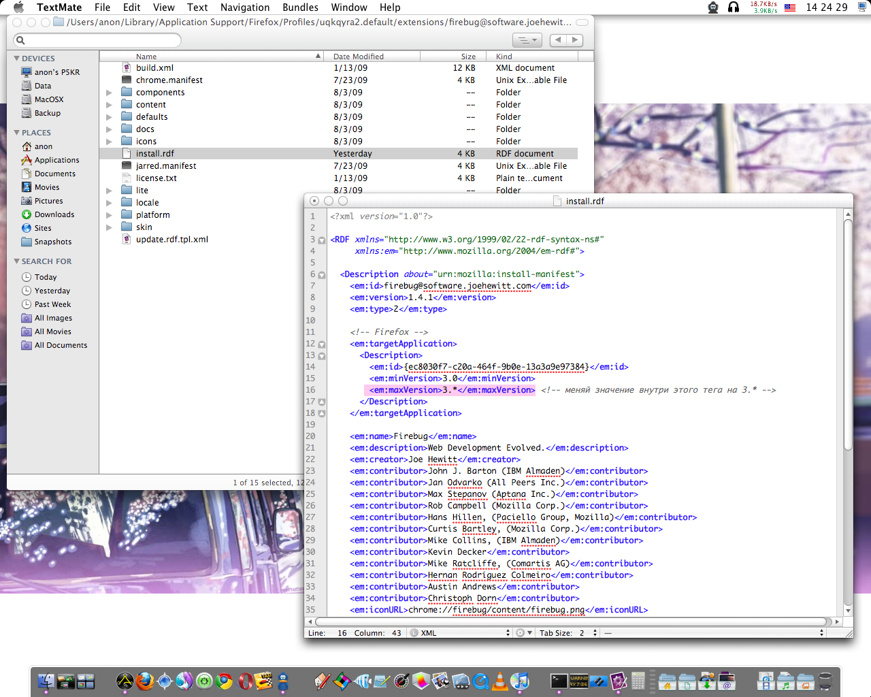
Task: Open the TextMate icon in the Dock
Action: click(x=618, y=681)
